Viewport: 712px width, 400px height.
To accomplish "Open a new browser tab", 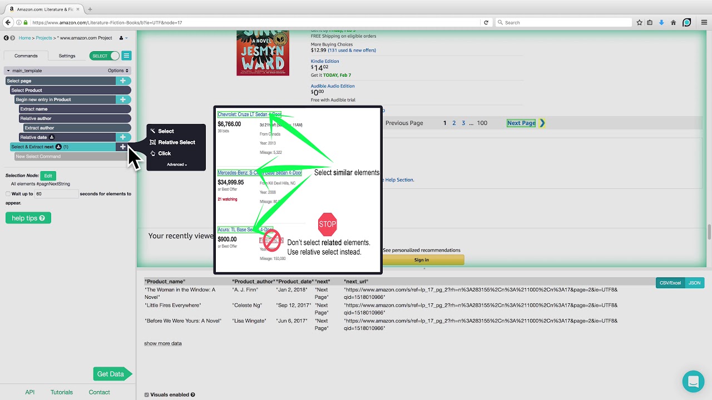I will (x=90, y=9).
